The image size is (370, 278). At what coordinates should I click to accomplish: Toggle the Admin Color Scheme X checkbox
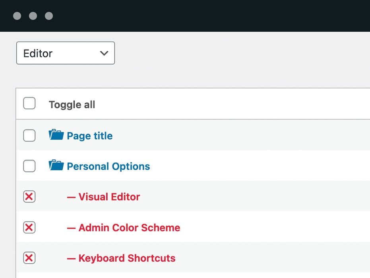(29, 228)
